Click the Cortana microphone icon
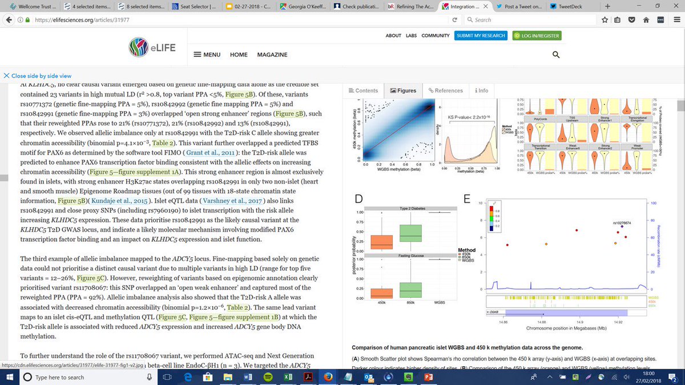The image size is (685, 385). 149,377
